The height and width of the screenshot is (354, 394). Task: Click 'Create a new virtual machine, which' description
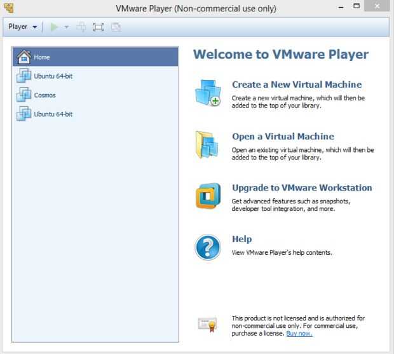coord(298,102)
